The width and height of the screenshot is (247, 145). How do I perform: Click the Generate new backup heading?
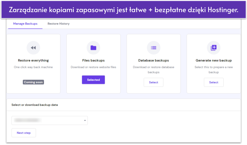(214, 60)
